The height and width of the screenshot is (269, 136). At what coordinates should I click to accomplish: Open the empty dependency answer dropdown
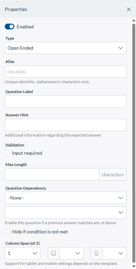(x=65, y=213)
